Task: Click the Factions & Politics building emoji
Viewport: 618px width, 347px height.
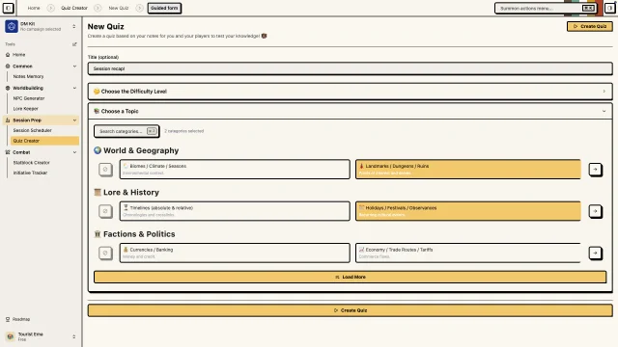Action: click(x=98, y=234)
